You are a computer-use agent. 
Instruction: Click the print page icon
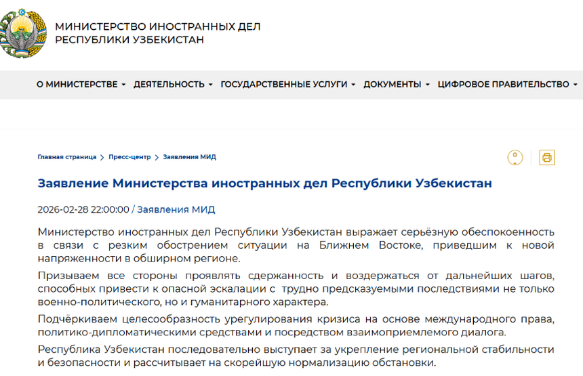pos(546,158)
